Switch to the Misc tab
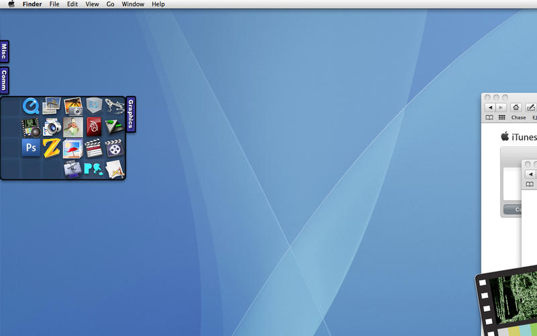 [4, 52]
